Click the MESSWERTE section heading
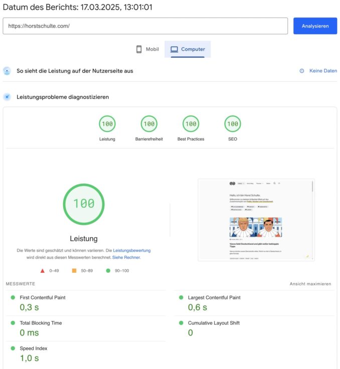340x369 pixels. click(x=21, y=284)
